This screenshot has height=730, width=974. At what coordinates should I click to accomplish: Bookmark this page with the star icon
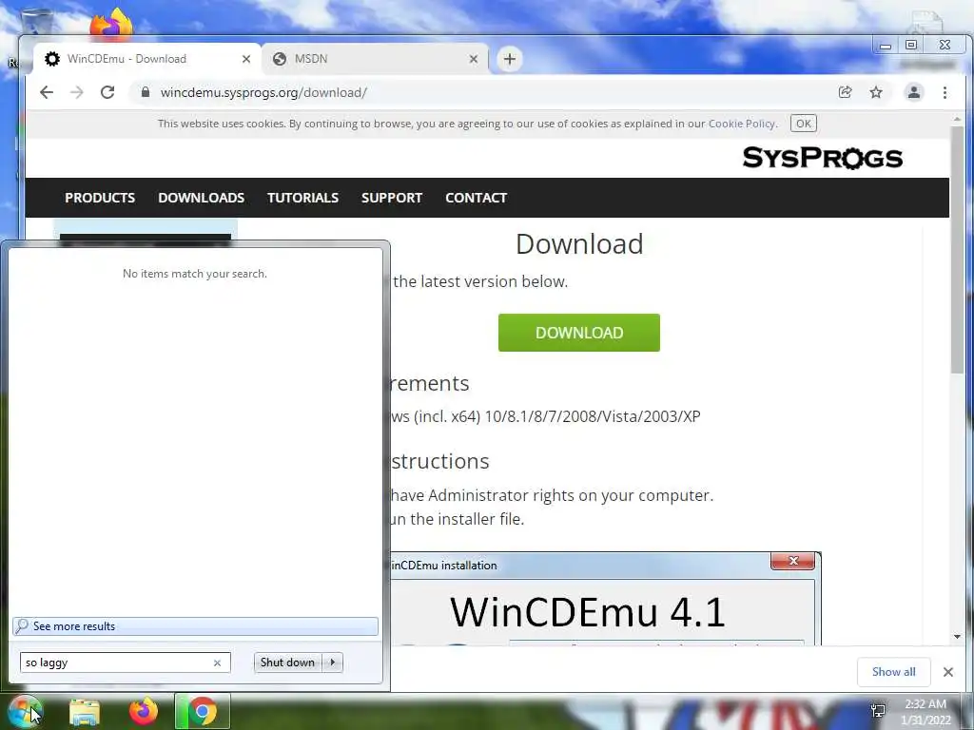[x=876, y=92]
